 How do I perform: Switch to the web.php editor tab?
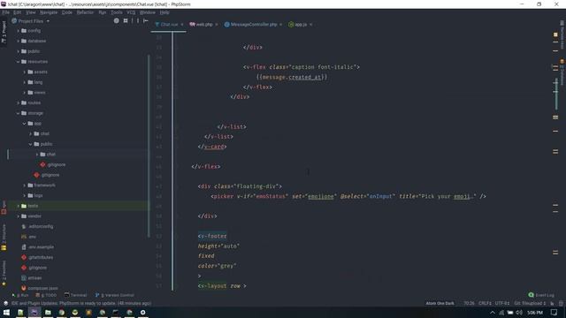click(x=204, y=25)
